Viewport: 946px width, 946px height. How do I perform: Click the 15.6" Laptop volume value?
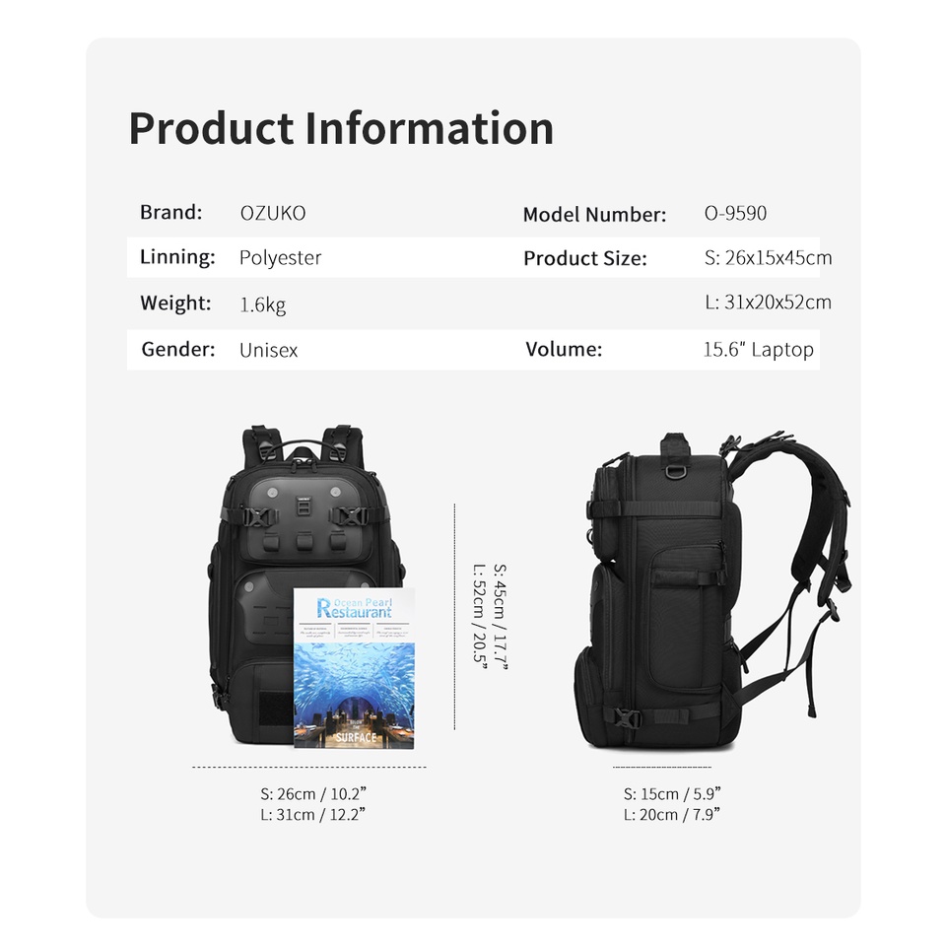(x=759, y=350)
